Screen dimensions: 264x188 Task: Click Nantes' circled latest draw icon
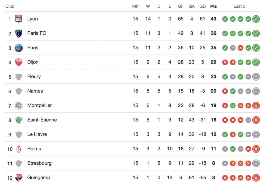(x=256, y=91)
